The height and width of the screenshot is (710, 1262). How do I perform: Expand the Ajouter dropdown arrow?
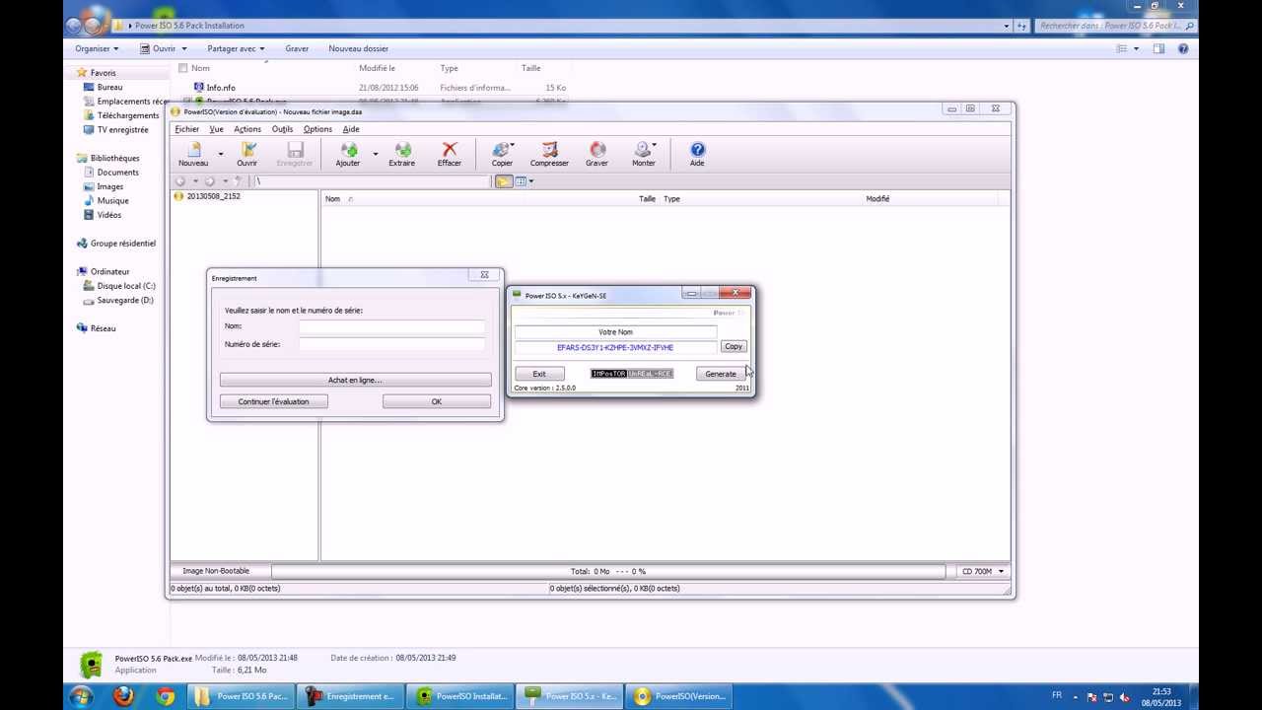(375, 154)
